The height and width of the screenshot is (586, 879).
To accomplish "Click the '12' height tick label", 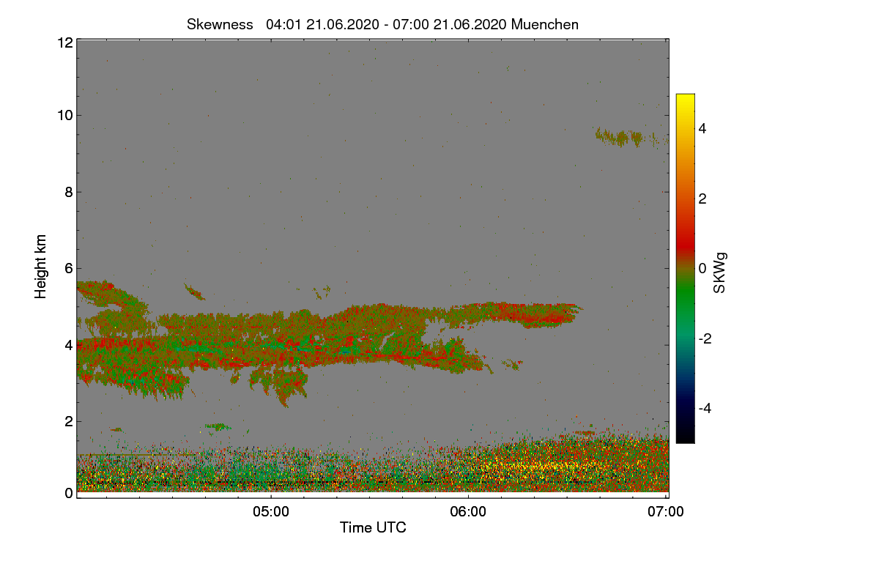I will (64, 42).
